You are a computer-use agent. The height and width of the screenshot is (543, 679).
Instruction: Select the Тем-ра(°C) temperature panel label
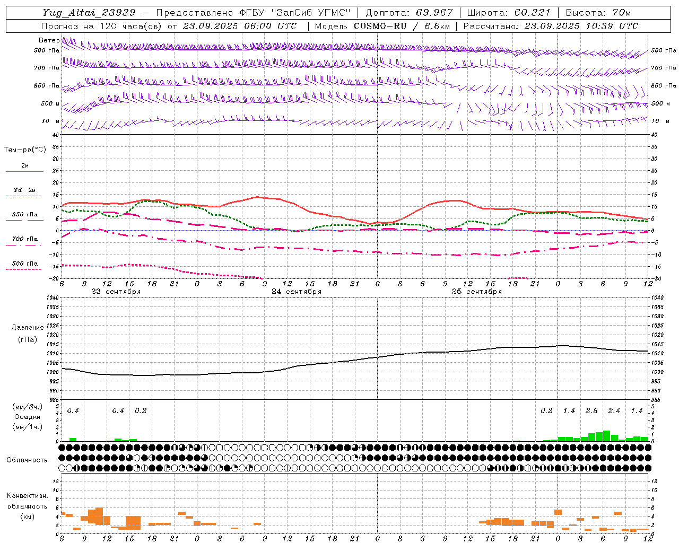[25, 150]
